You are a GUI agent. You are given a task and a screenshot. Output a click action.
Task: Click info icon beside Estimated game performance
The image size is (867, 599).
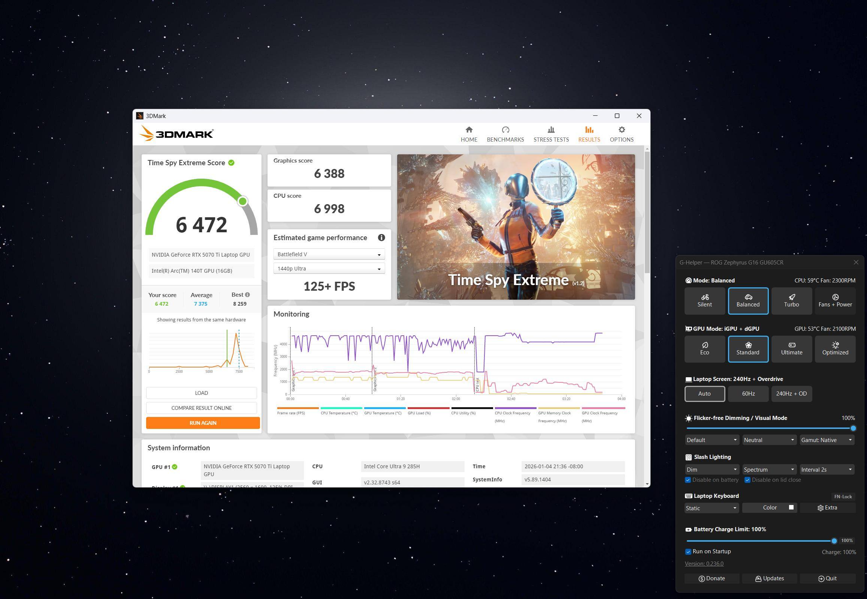[x=381, y=238]
